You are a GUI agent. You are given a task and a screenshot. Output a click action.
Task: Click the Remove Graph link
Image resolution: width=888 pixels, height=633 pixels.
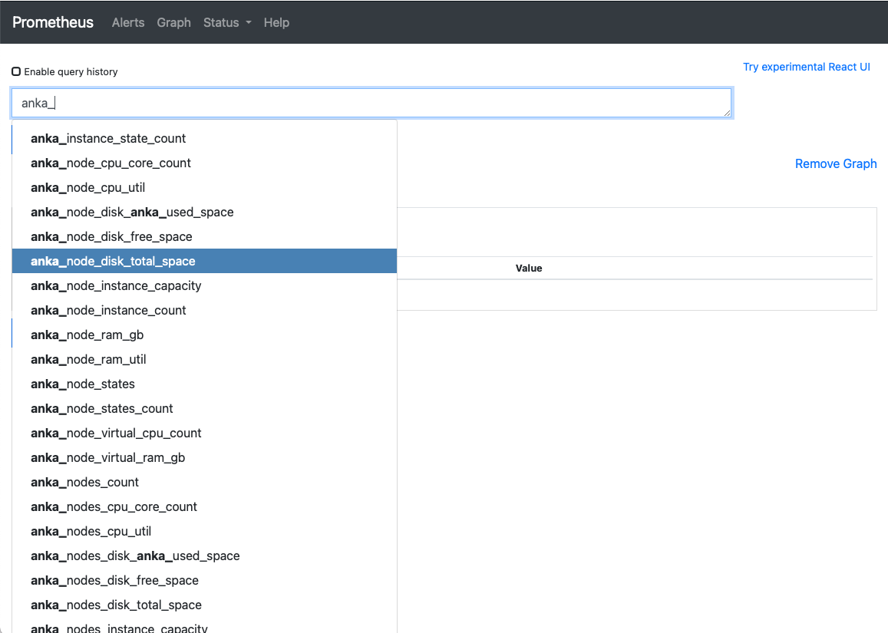(x=836, y=163)
